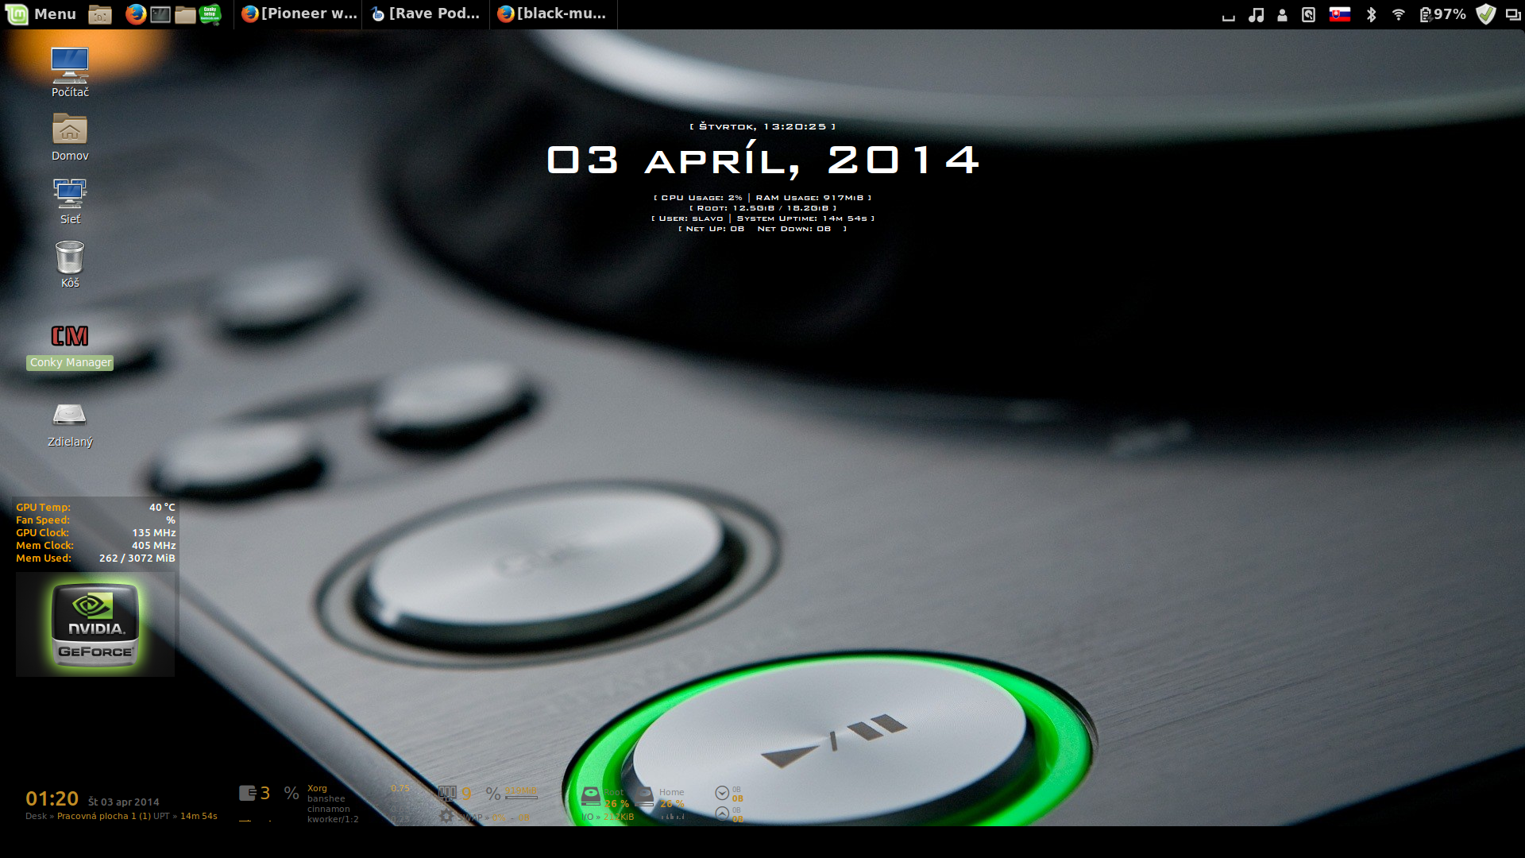
Task: Open the Wi-Fi network applet
Action: click(x=1399, y=14)
